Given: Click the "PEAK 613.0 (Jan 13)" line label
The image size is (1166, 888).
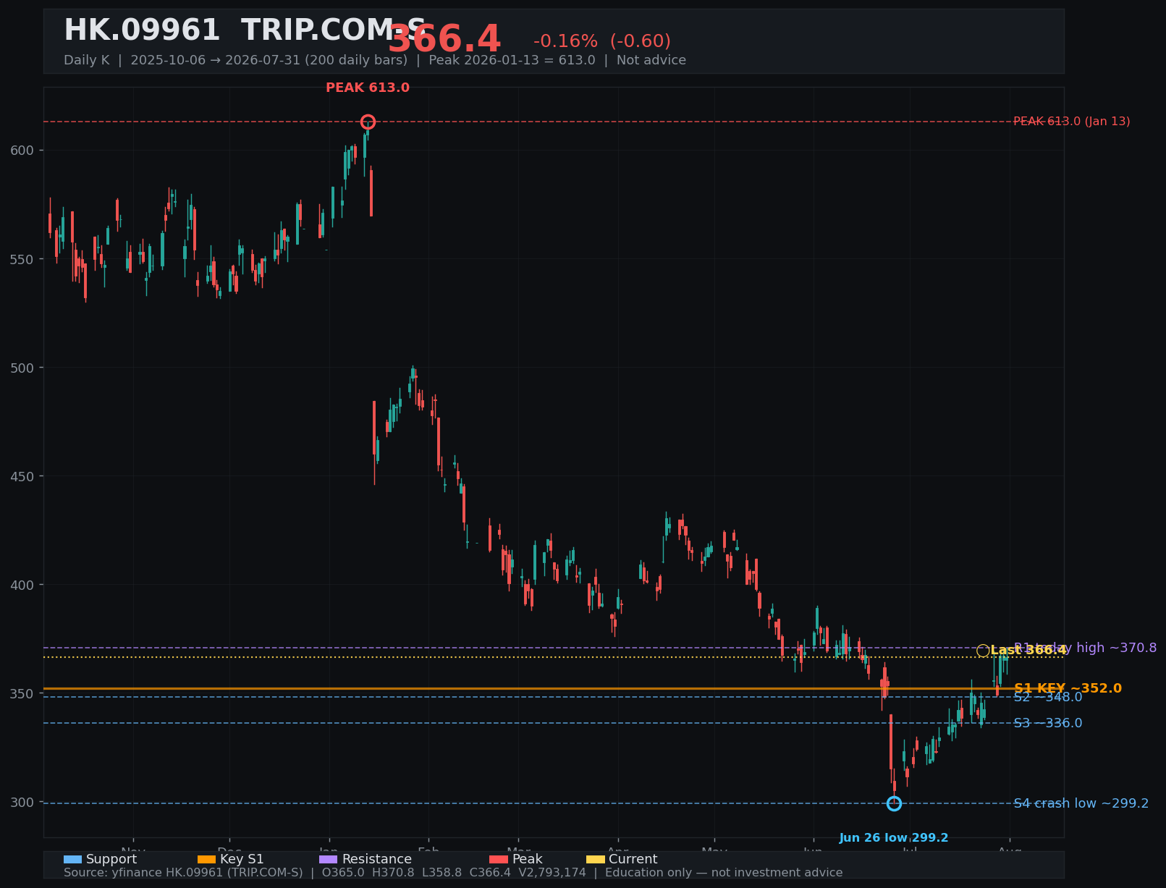Looking at the screenshot, I should pos(1071,122).
